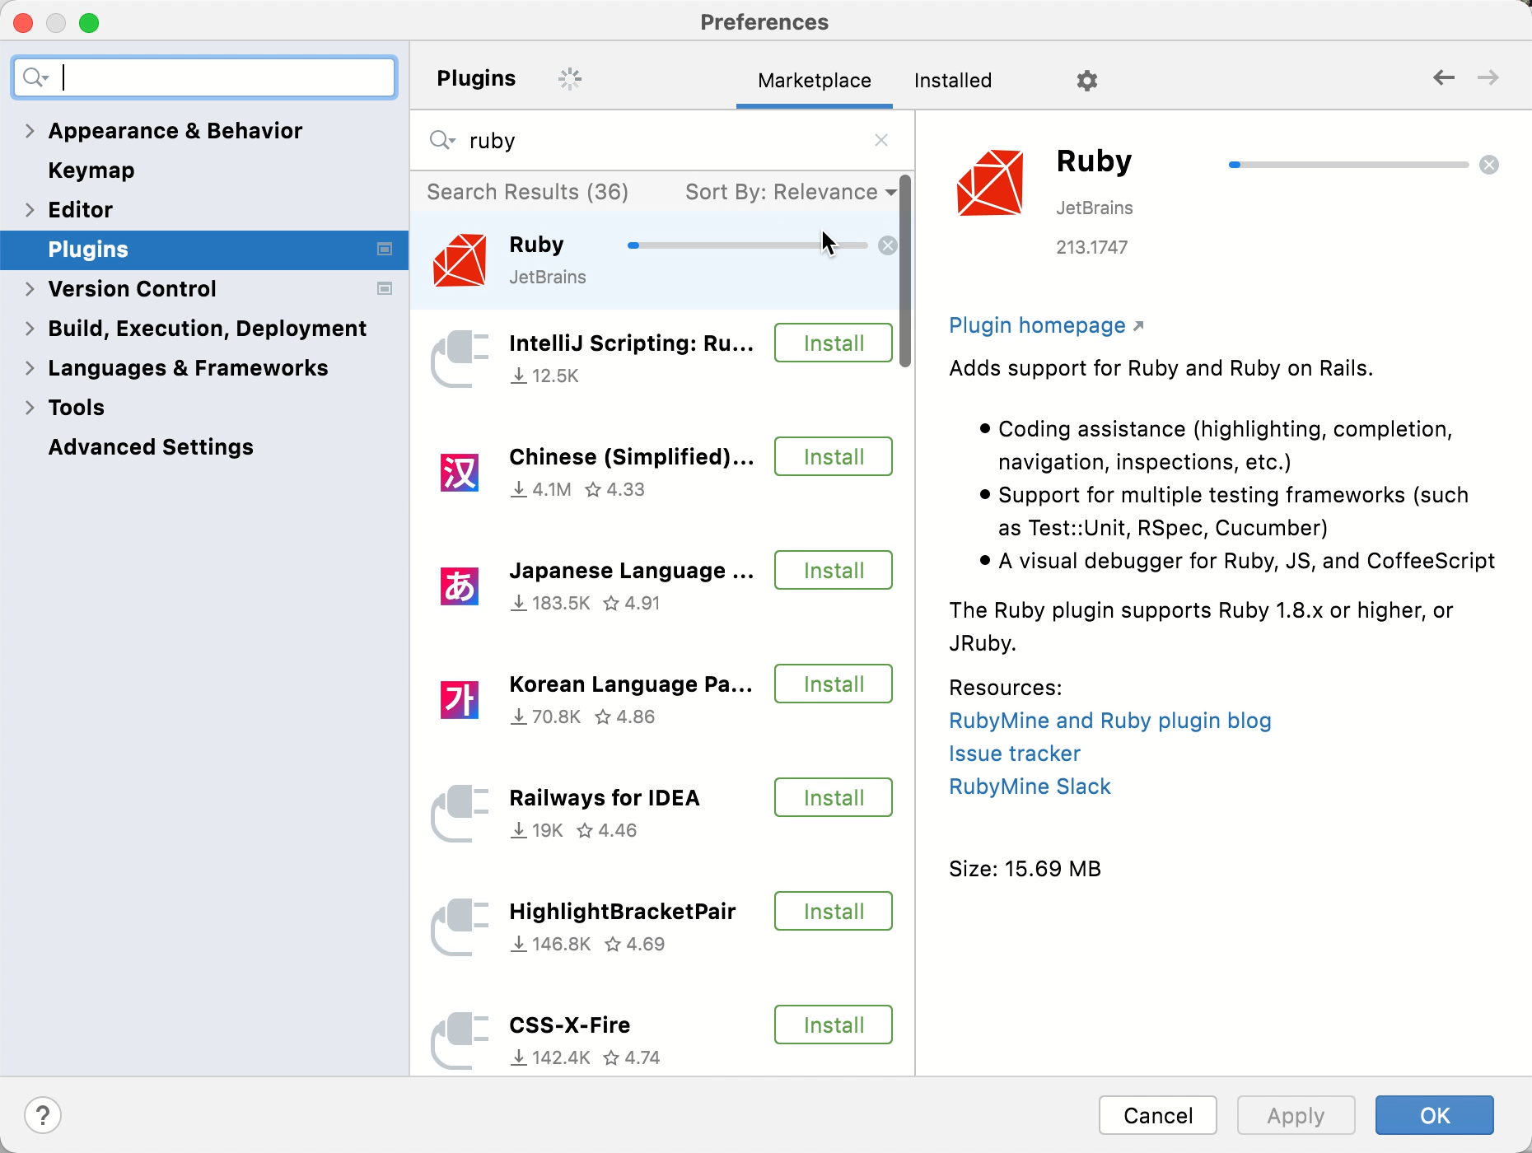Click Cancel to discard changes
The image size is (1532, 1153).
pos(1158,1115)
